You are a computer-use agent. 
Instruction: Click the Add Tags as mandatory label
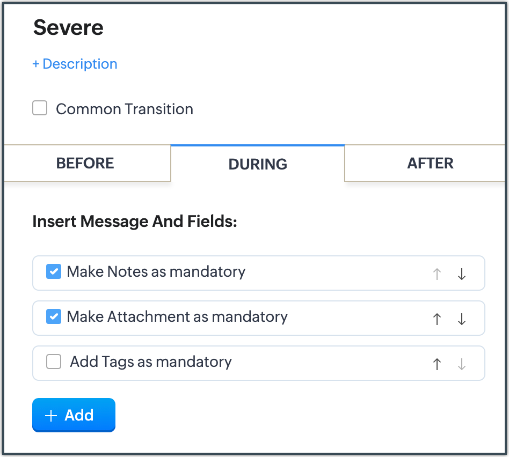click(x=151, y=362)
